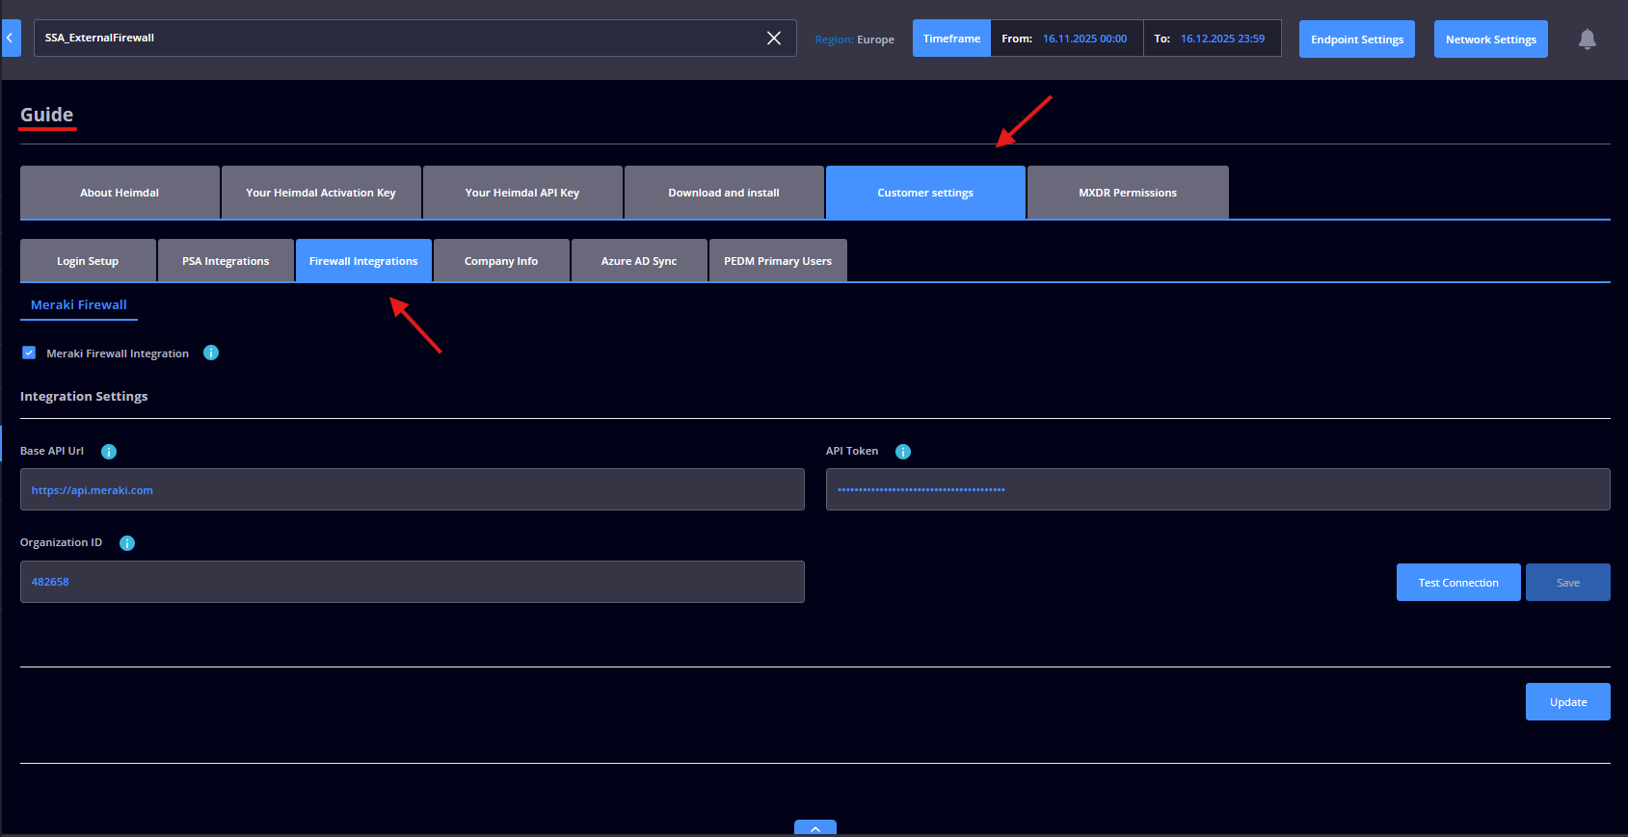This screenshot has width=1628, height=837.
Task: Click info icon beside Organization ID
Action: coord(127,543)
